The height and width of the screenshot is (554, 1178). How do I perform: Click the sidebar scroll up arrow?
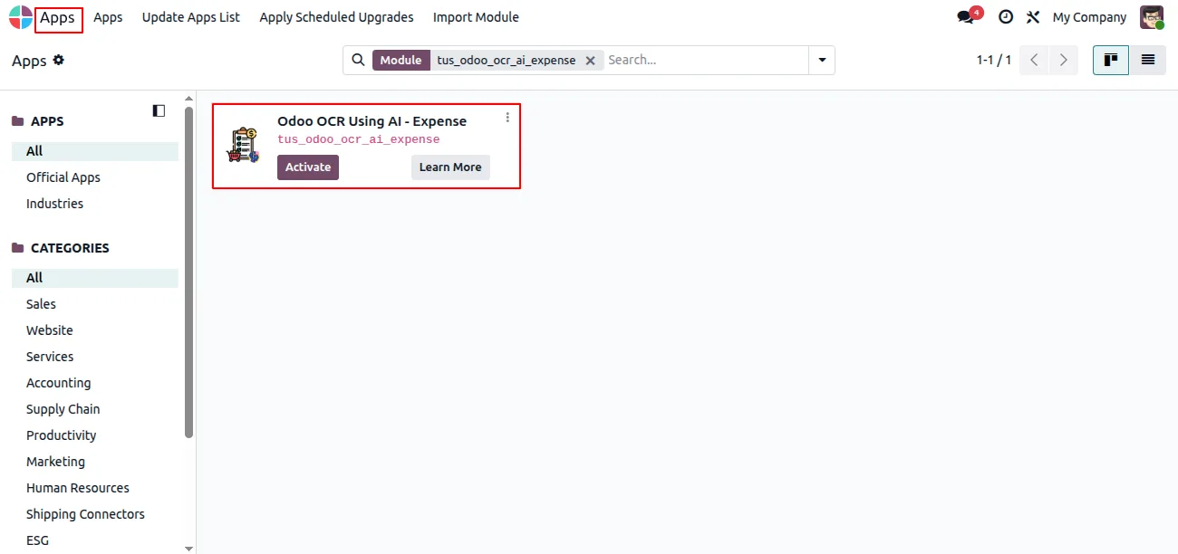(188, 98)
